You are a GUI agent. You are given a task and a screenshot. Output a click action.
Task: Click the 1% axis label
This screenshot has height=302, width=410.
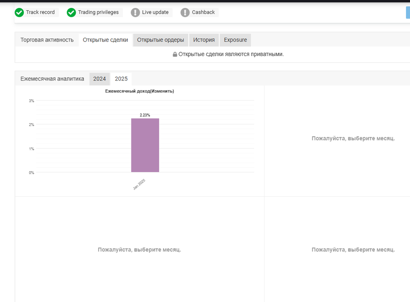[31, 149]
